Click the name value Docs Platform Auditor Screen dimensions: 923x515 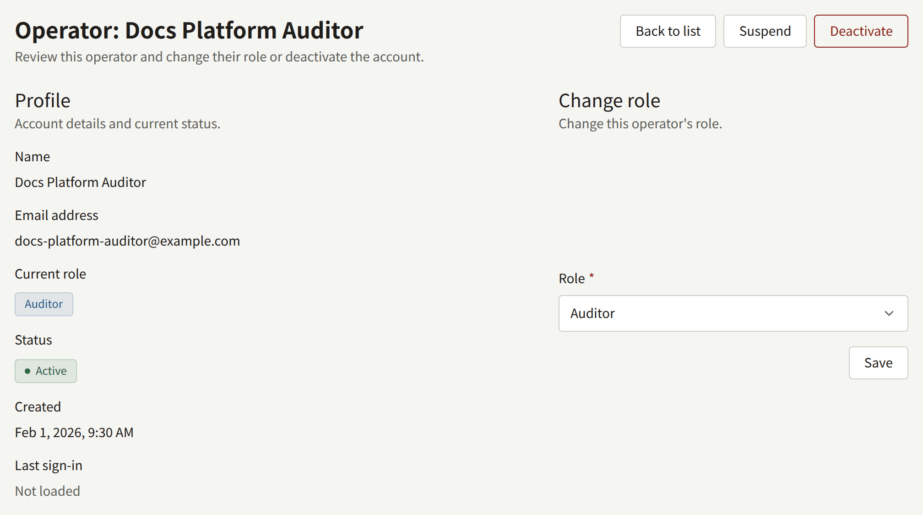click(x=81, y=182)
